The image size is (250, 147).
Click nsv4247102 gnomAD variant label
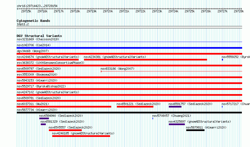48,92
